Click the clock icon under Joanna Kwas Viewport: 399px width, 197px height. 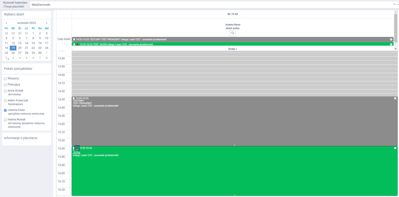(x=233, y=33)
